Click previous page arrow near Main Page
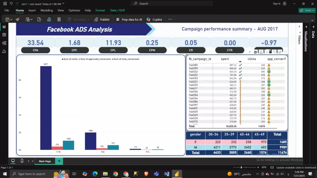Screen dimensions: 317x178 [28, 161]
